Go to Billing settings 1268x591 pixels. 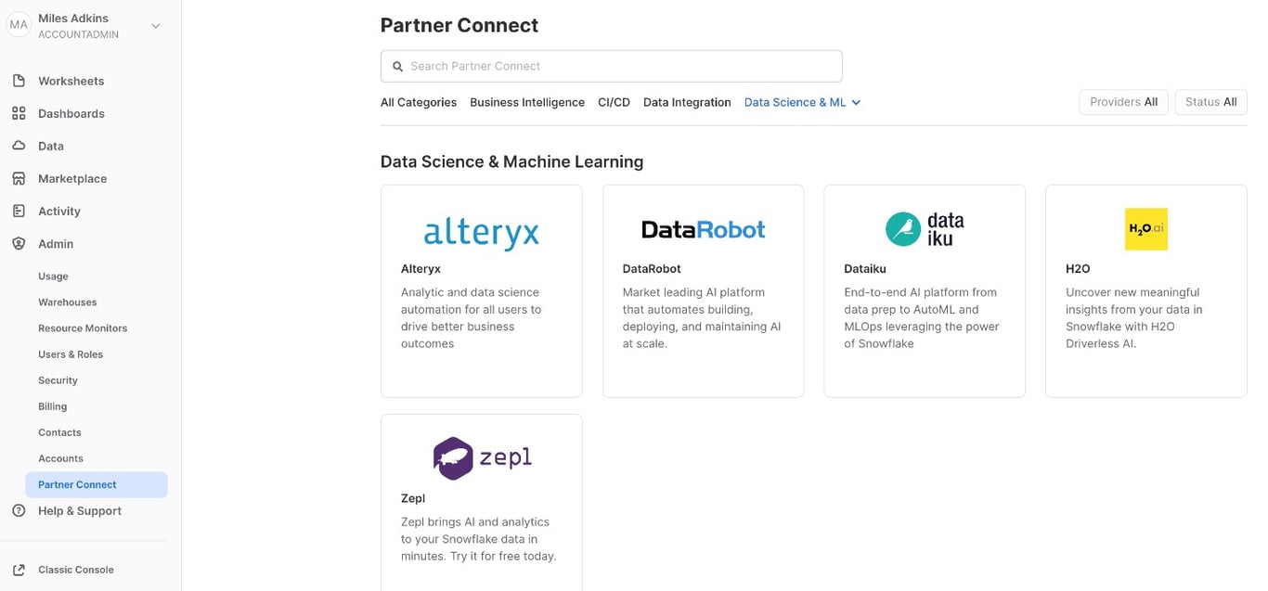coord(52,405)
